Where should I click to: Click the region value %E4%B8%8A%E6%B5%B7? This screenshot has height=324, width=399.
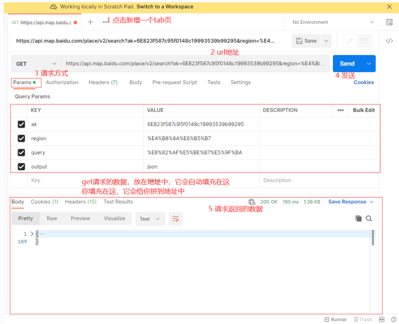(179, 139)
